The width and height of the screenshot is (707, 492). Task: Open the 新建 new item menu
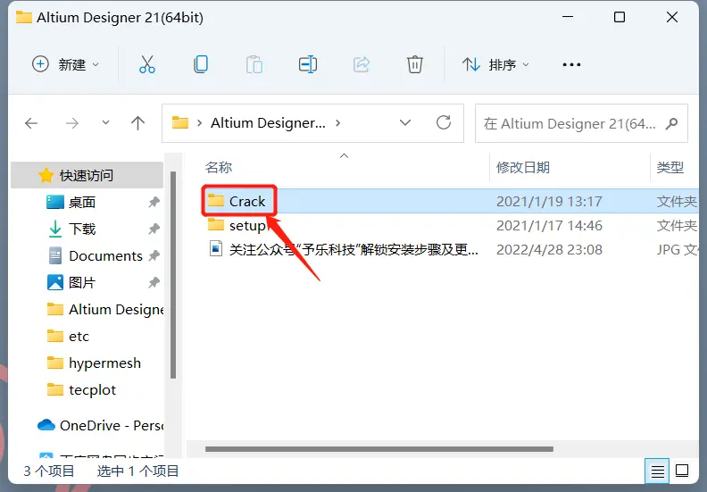(65, 64)
